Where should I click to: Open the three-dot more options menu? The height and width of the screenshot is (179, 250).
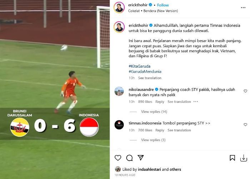coord(243,8)
